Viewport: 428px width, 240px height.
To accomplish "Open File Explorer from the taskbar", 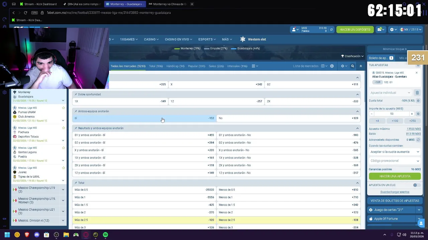I will (x=66, y=235).
